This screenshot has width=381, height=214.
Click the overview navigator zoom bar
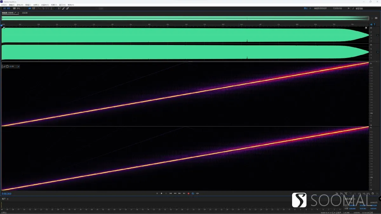[185, 18]
